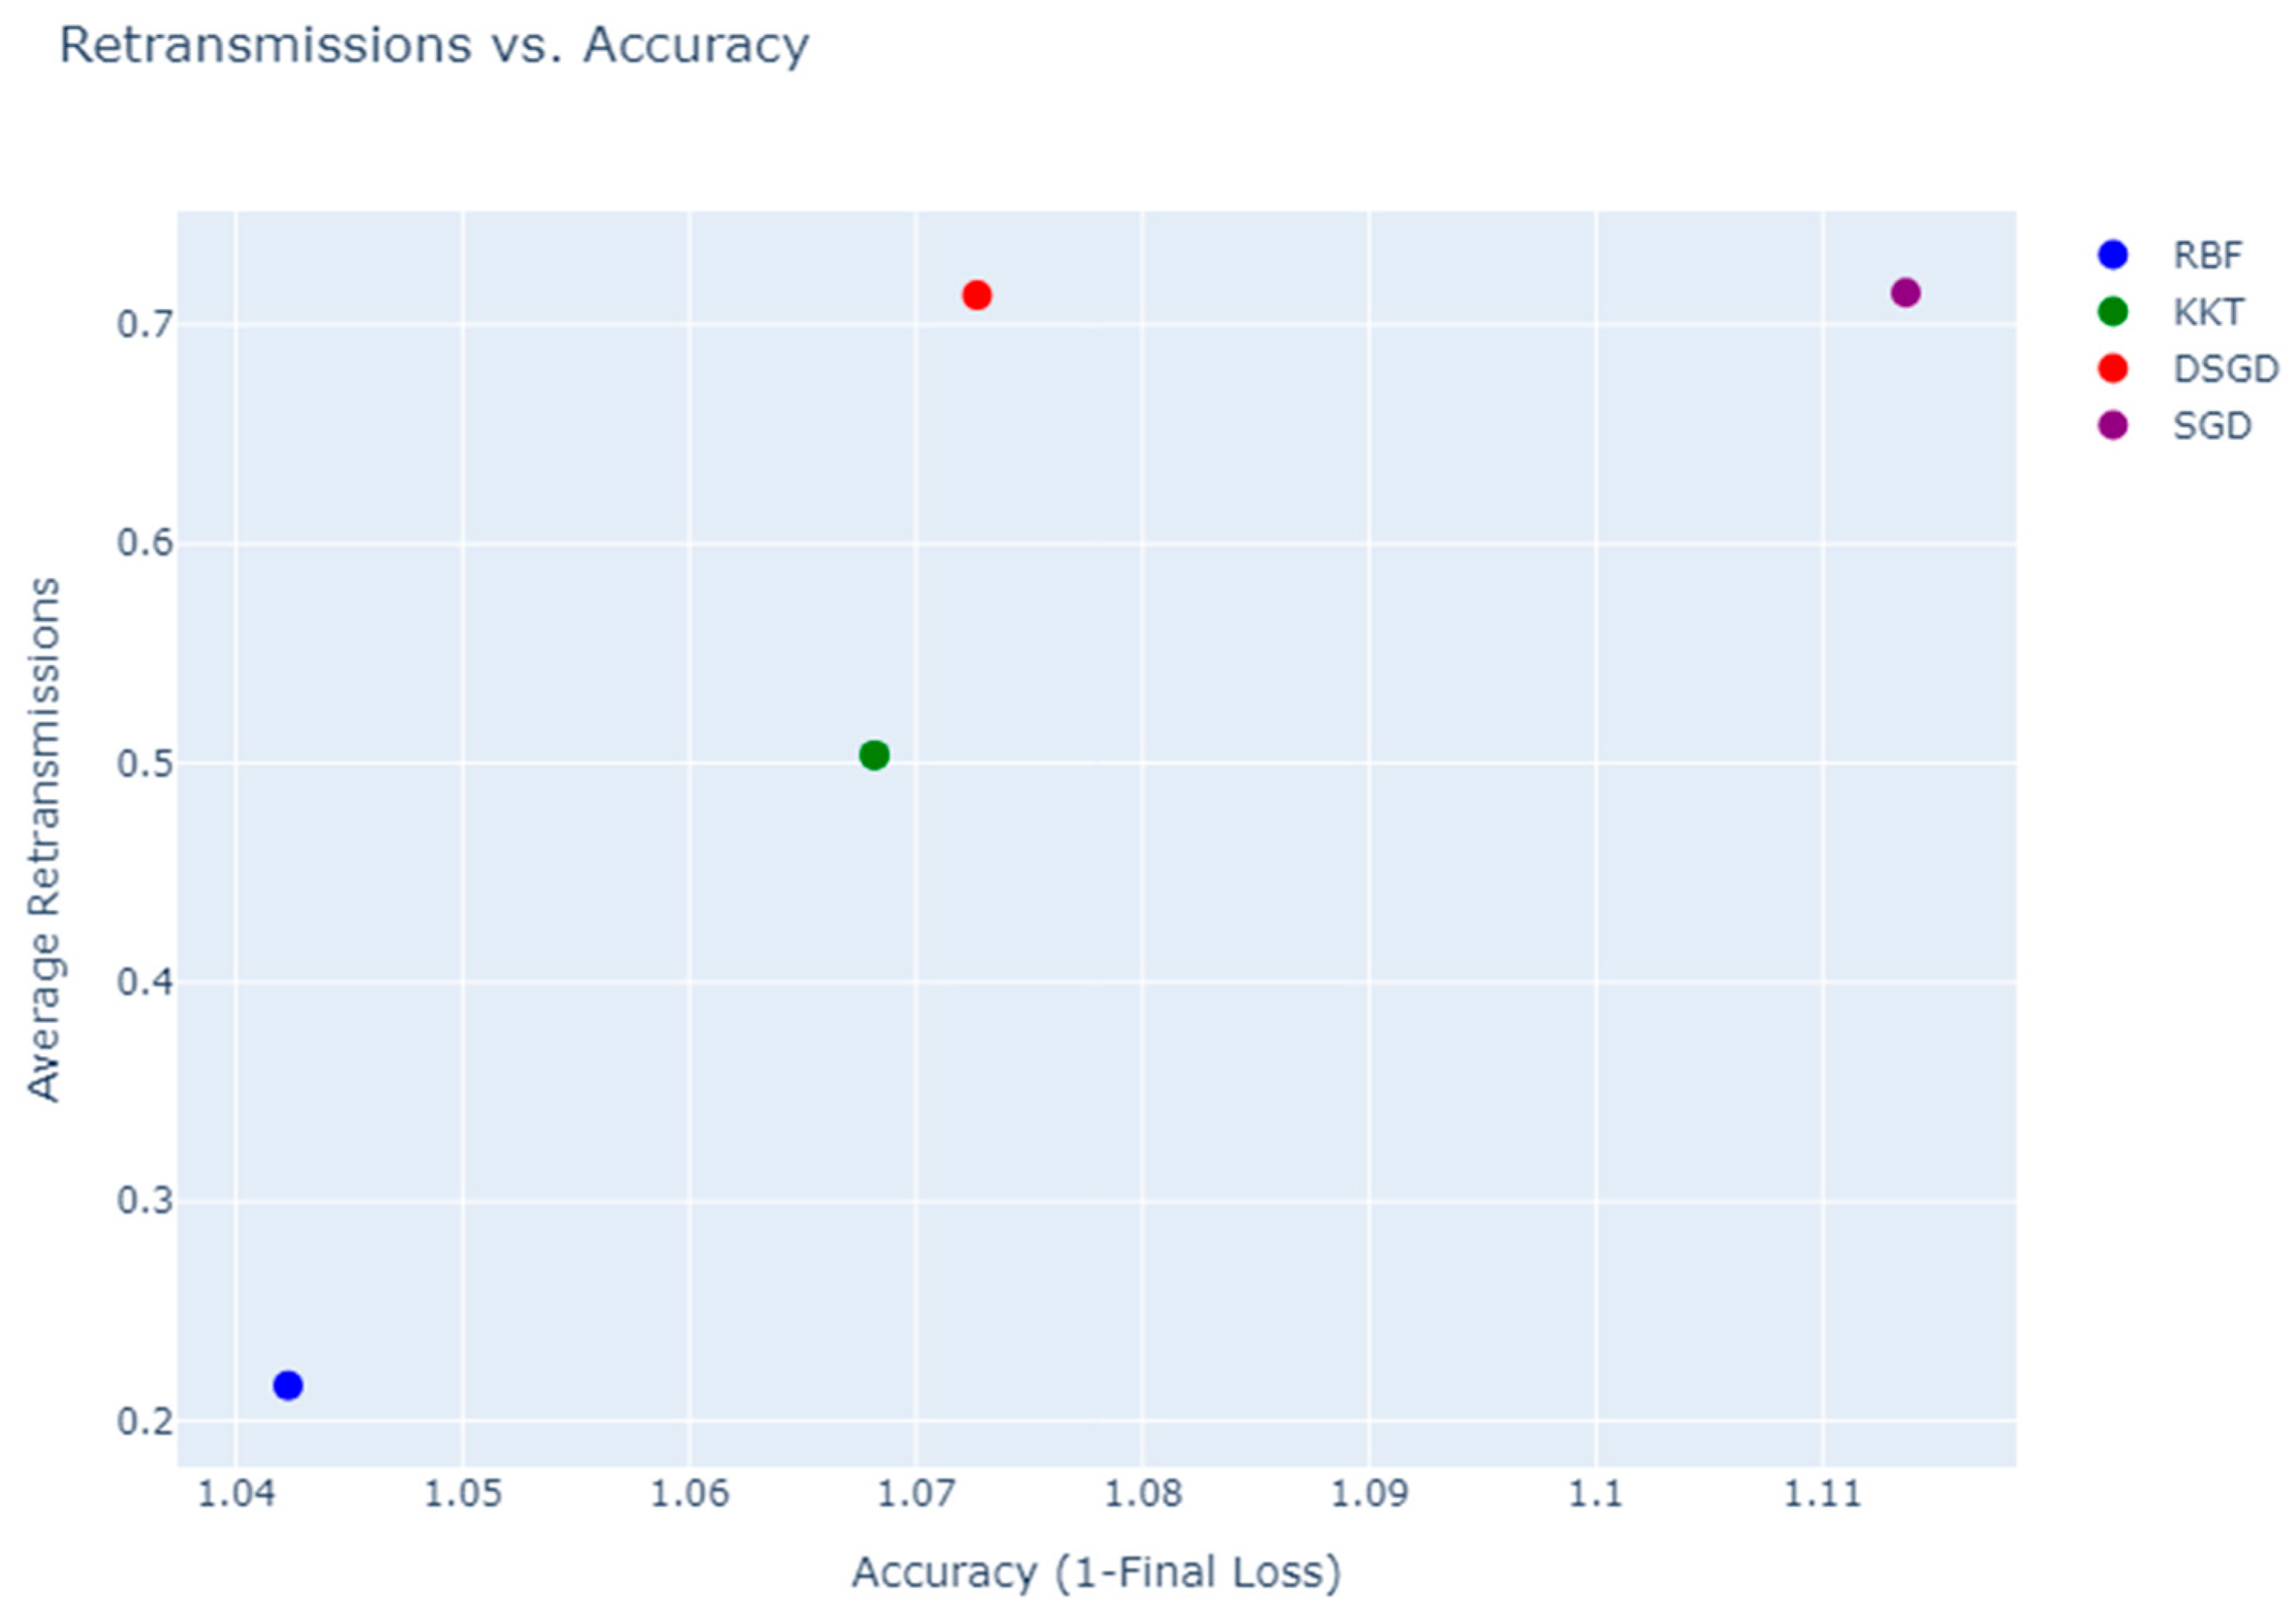Click the y-axis title Average Retransmissions
This screenshot has width=2296, height=1622.
coord(44,839)
